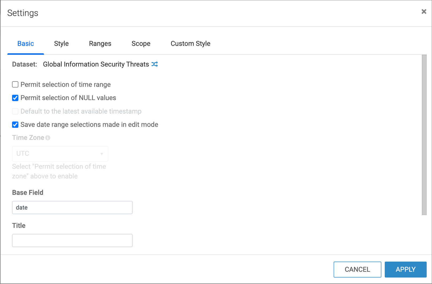Go to the Scope tab

coord(141,44)
